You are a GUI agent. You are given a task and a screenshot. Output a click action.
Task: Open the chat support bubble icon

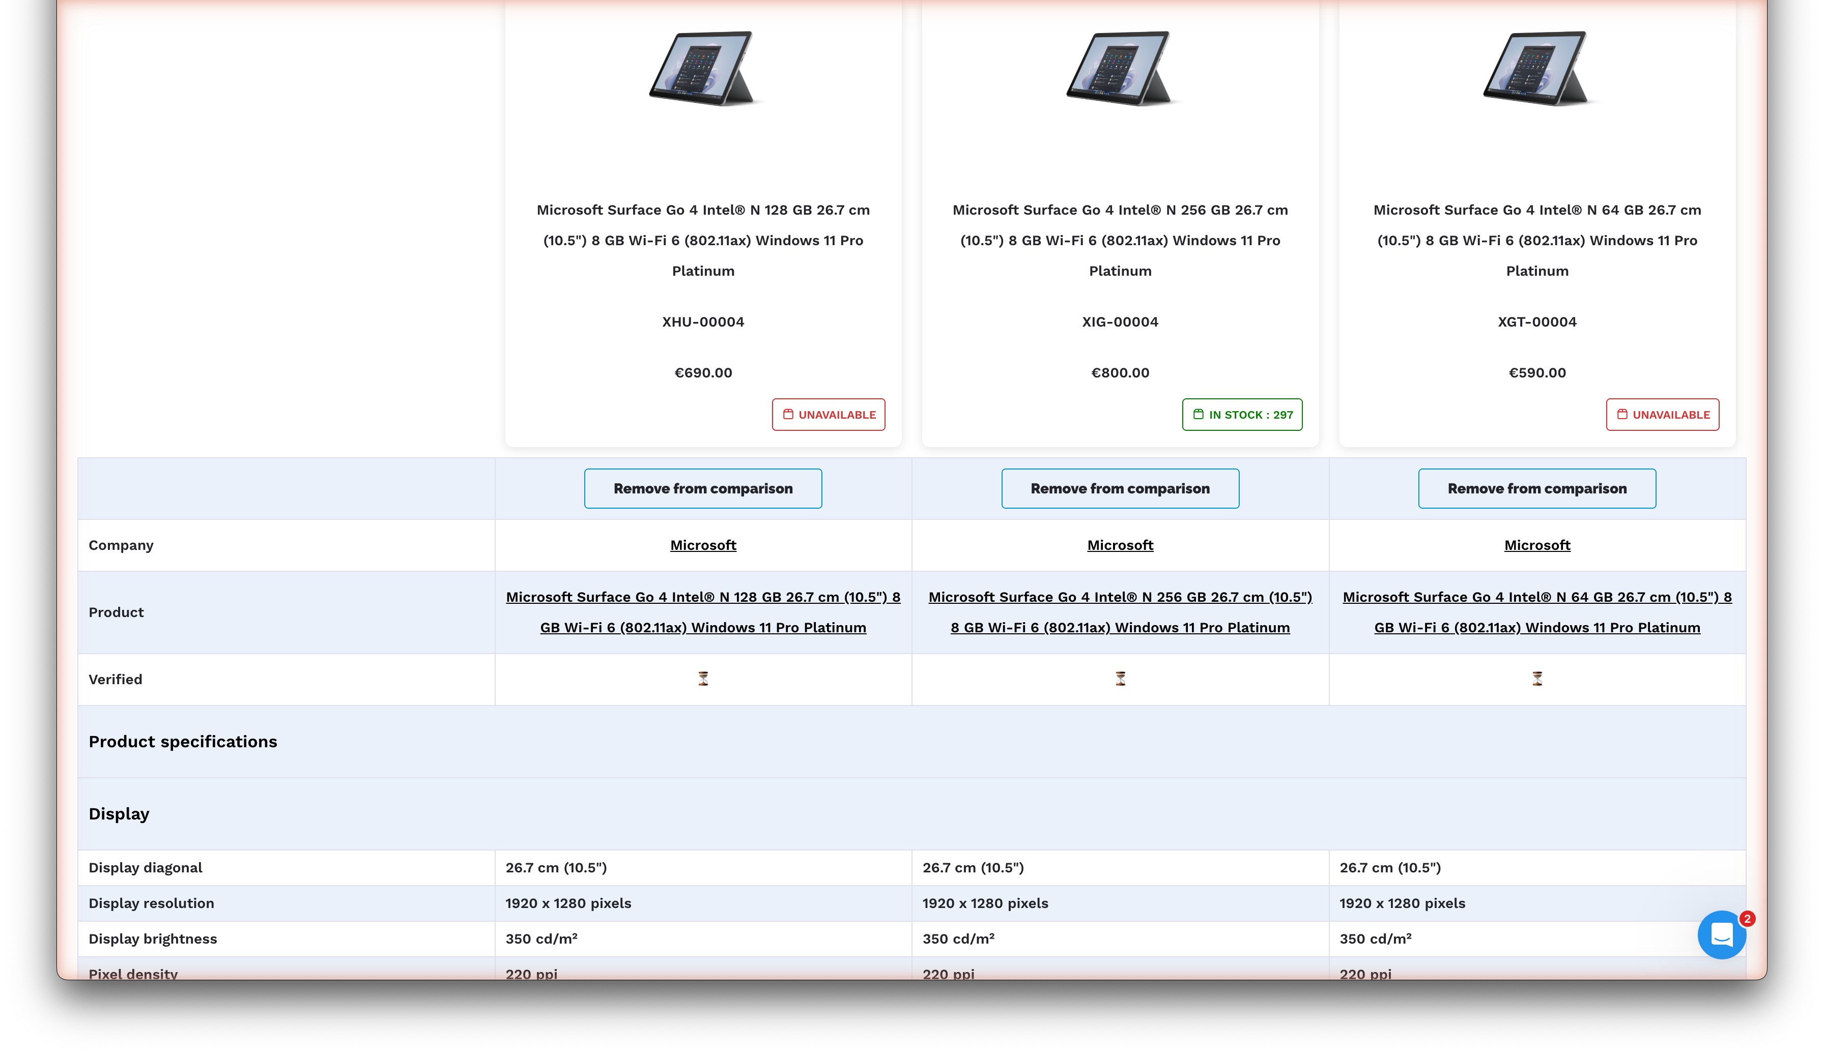(1721, 934)
